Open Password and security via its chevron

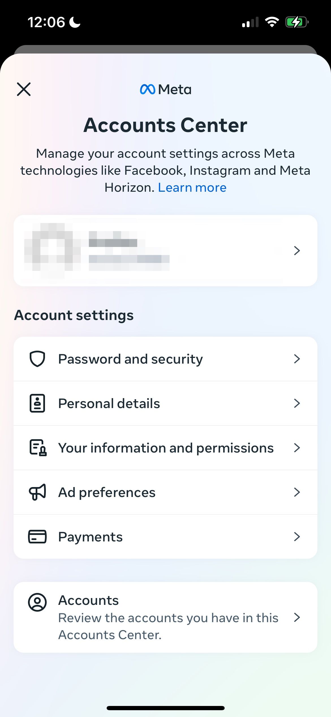297,358
